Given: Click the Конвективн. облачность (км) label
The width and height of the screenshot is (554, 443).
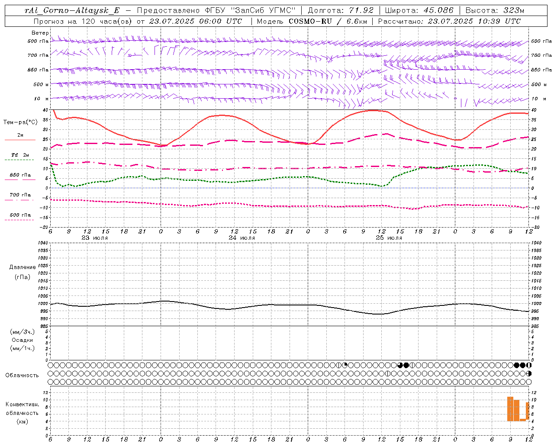Looking at the screenshot, I should (x=22, y=413).
